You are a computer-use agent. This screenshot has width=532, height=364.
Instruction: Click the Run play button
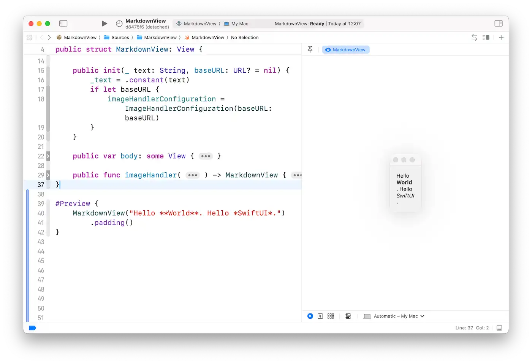coord(104,24)
